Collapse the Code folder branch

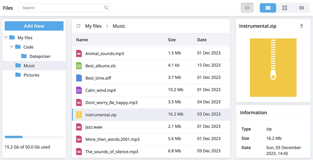click(x=12, y=47)
